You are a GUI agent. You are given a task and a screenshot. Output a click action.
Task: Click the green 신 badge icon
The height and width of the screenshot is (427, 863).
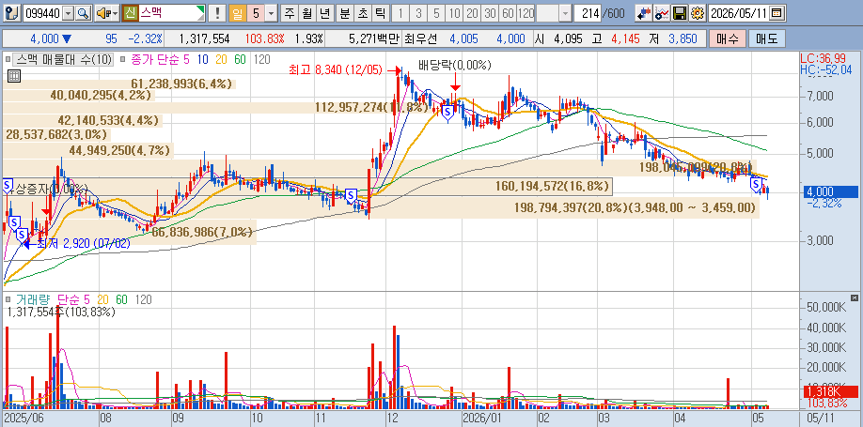click(130, 13)
